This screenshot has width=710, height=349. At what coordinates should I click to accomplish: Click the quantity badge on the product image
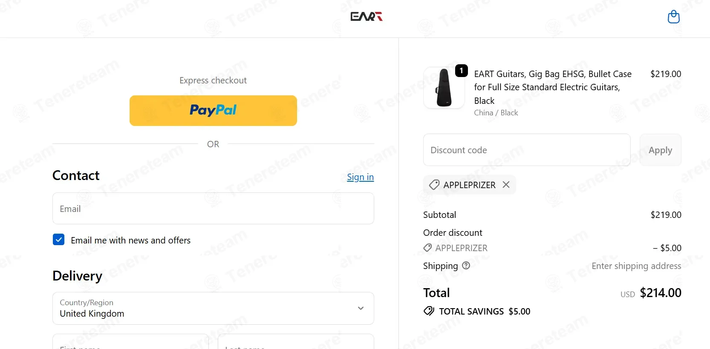[x=461, y=71]
